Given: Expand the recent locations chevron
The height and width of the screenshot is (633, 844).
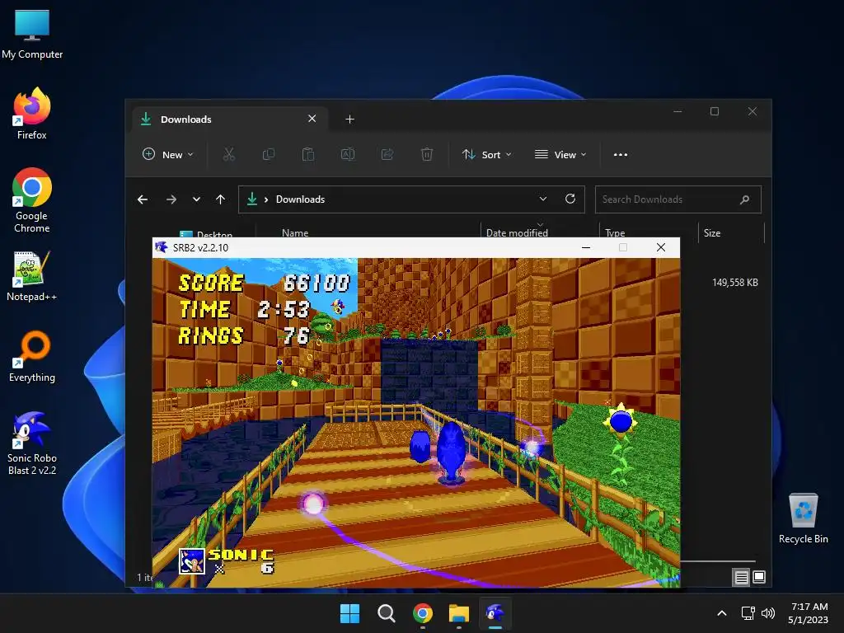Looking at the screenshot, I should coord(196,199).
